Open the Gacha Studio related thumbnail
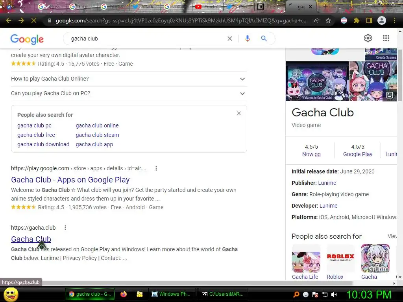The height and width of the screenshot is (302, 403). [375, 258]
